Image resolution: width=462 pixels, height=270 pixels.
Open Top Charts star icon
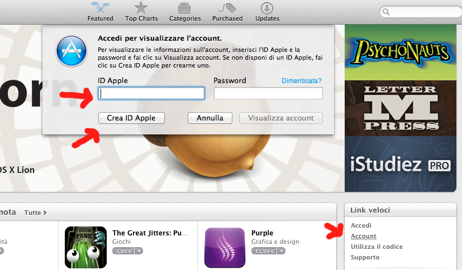coord(141,8)
